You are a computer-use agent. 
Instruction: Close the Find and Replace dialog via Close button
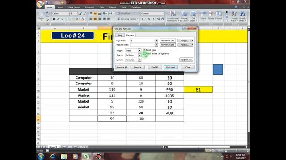188,67
